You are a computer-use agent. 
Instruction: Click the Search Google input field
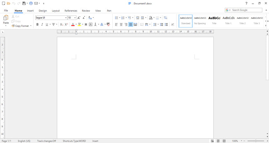point(246,10)
